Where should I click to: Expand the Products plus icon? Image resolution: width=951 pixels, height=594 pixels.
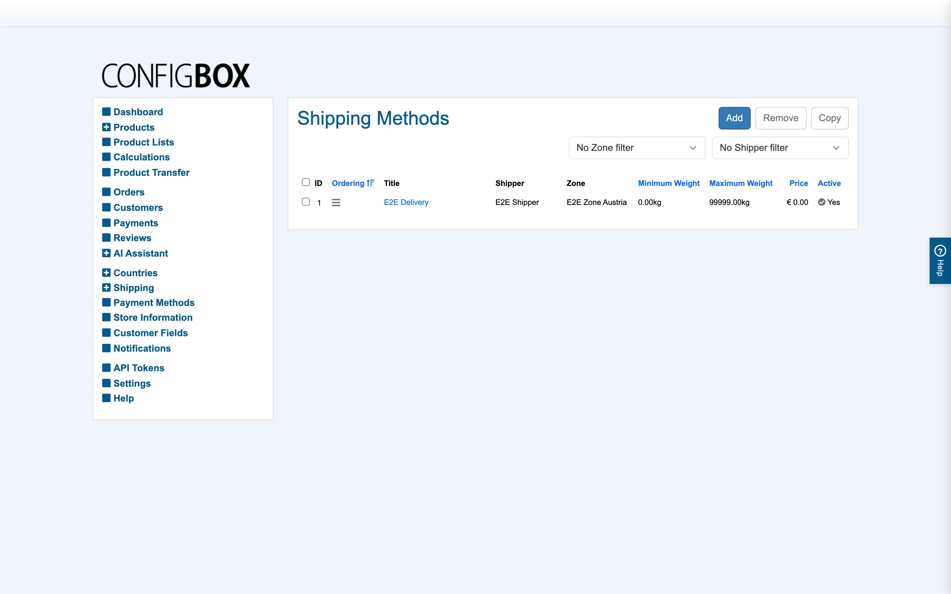106,127
